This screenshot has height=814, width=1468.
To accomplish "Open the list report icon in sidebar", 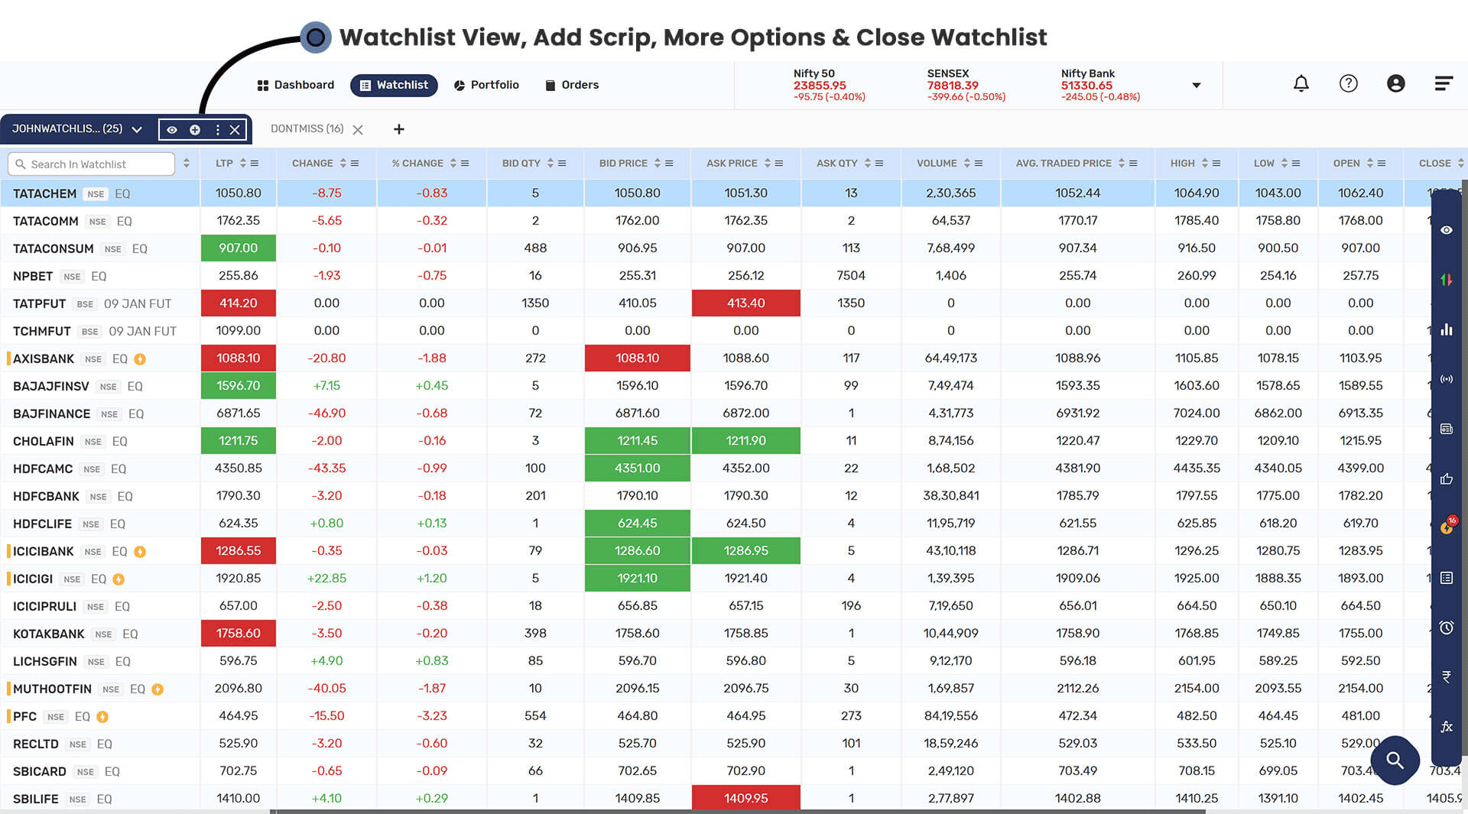I will (1446, 578).
